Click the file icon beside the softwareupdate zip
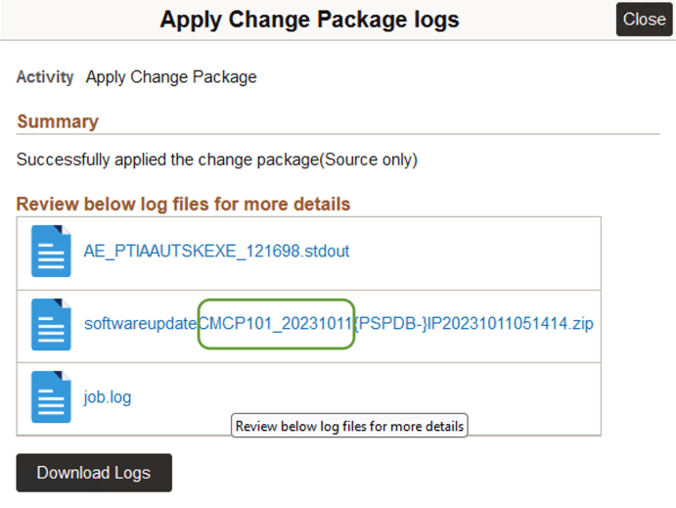 point(51,324)
